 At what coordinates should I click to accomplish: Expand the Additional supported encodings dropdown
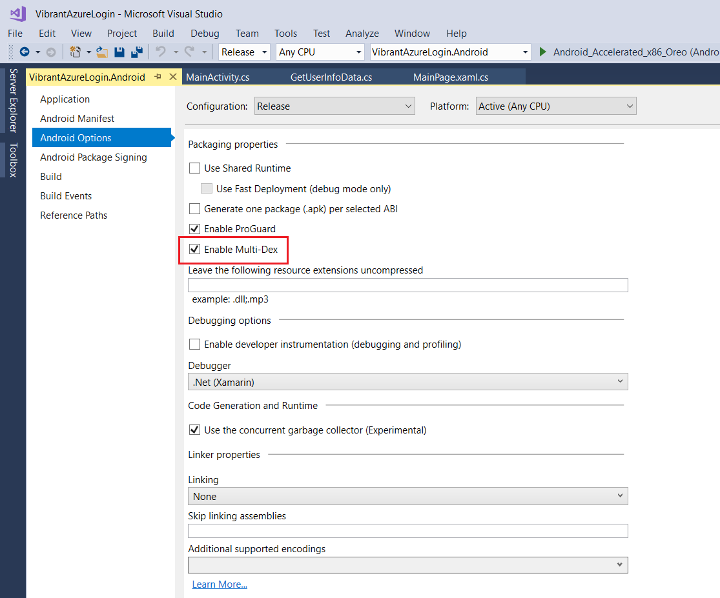point(407,565)
